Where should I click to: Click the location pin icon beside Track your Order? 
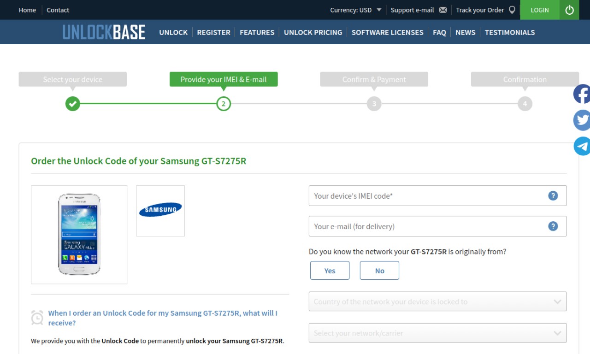512,10
